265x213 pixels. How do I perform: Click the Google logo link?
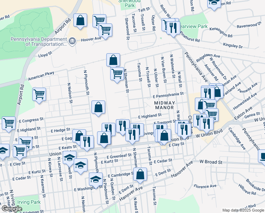12,209
